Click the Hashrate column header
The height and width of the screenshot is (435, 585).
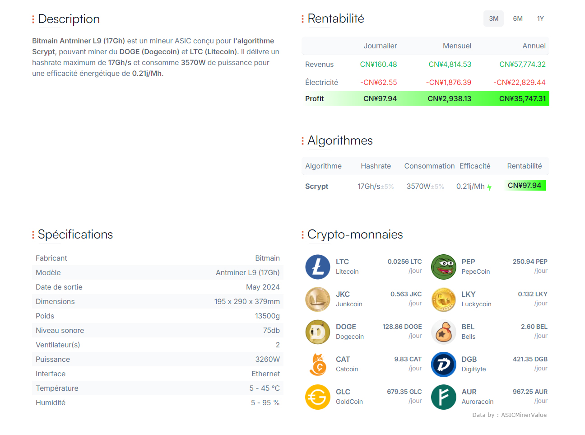coord(376,166)
